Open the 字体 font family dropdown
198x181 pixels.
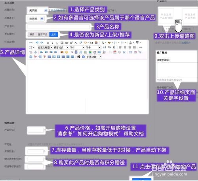(x=77, y=48)
